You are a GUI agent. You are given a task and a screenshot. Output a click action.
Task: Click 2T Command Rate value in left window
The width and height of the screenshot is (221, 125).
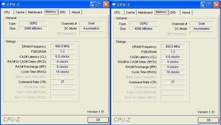pos(62,82)
